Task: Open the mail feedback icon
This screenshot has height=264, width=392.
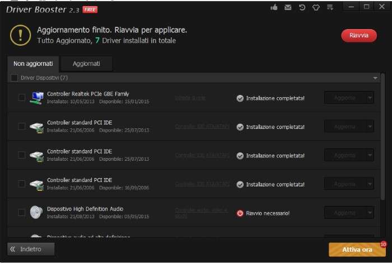Action: 288,7
